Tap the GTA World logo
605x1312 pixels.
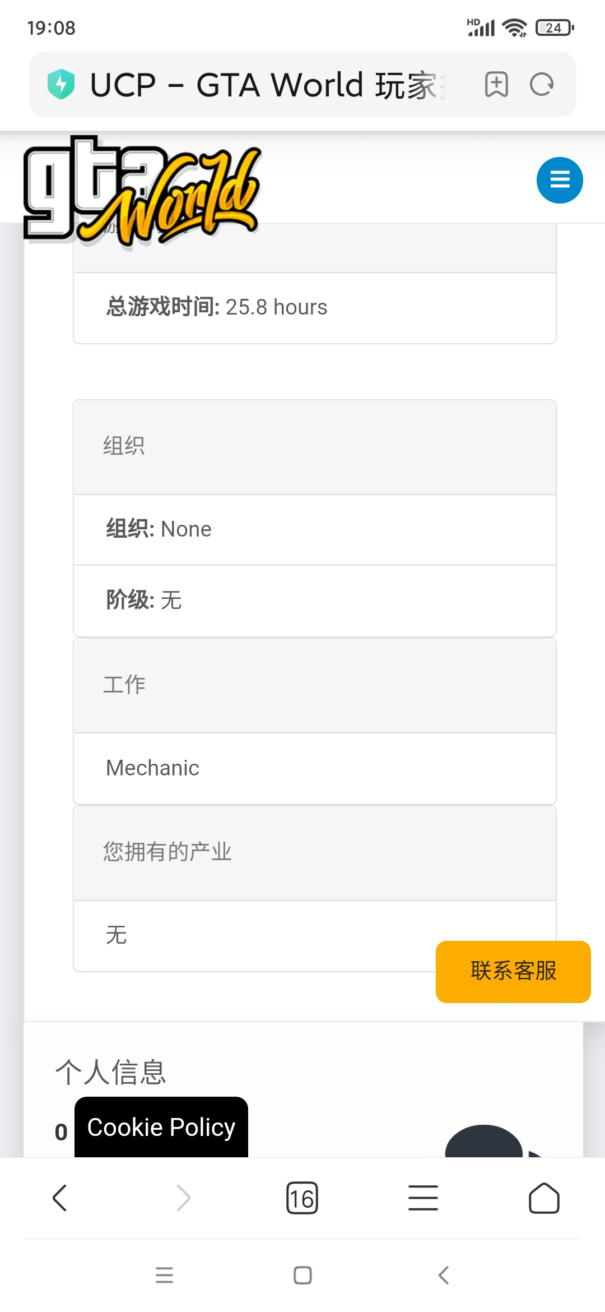142,191
